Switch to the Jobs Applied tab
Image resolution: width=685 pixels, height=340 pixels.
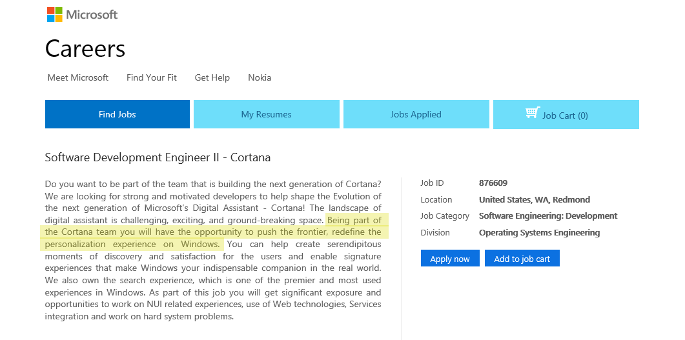pyautogui.click(x=416, y=114)
